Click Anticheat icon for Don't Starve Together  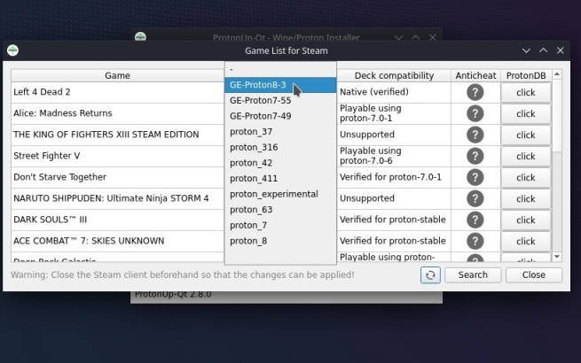(x=475, y=177)
